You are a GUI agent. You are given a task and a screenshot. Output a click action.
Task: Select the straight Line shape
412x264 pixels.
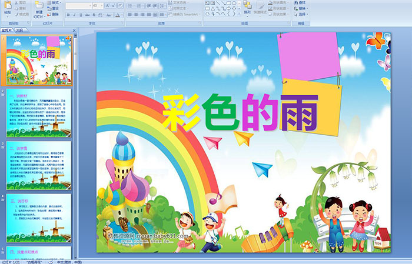(x=218, y=3)
